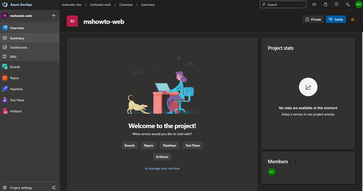Click the plus icon beside mshowto-web
Screen dimensions: 363x191
pyautogui.click(x=54, y=16)
